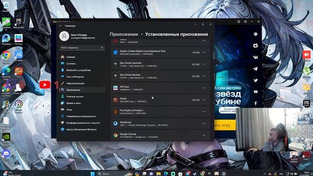The image size is (313, 176).
Task: Click the Google Chrome icon in apps list
Action: pos(115,135)
